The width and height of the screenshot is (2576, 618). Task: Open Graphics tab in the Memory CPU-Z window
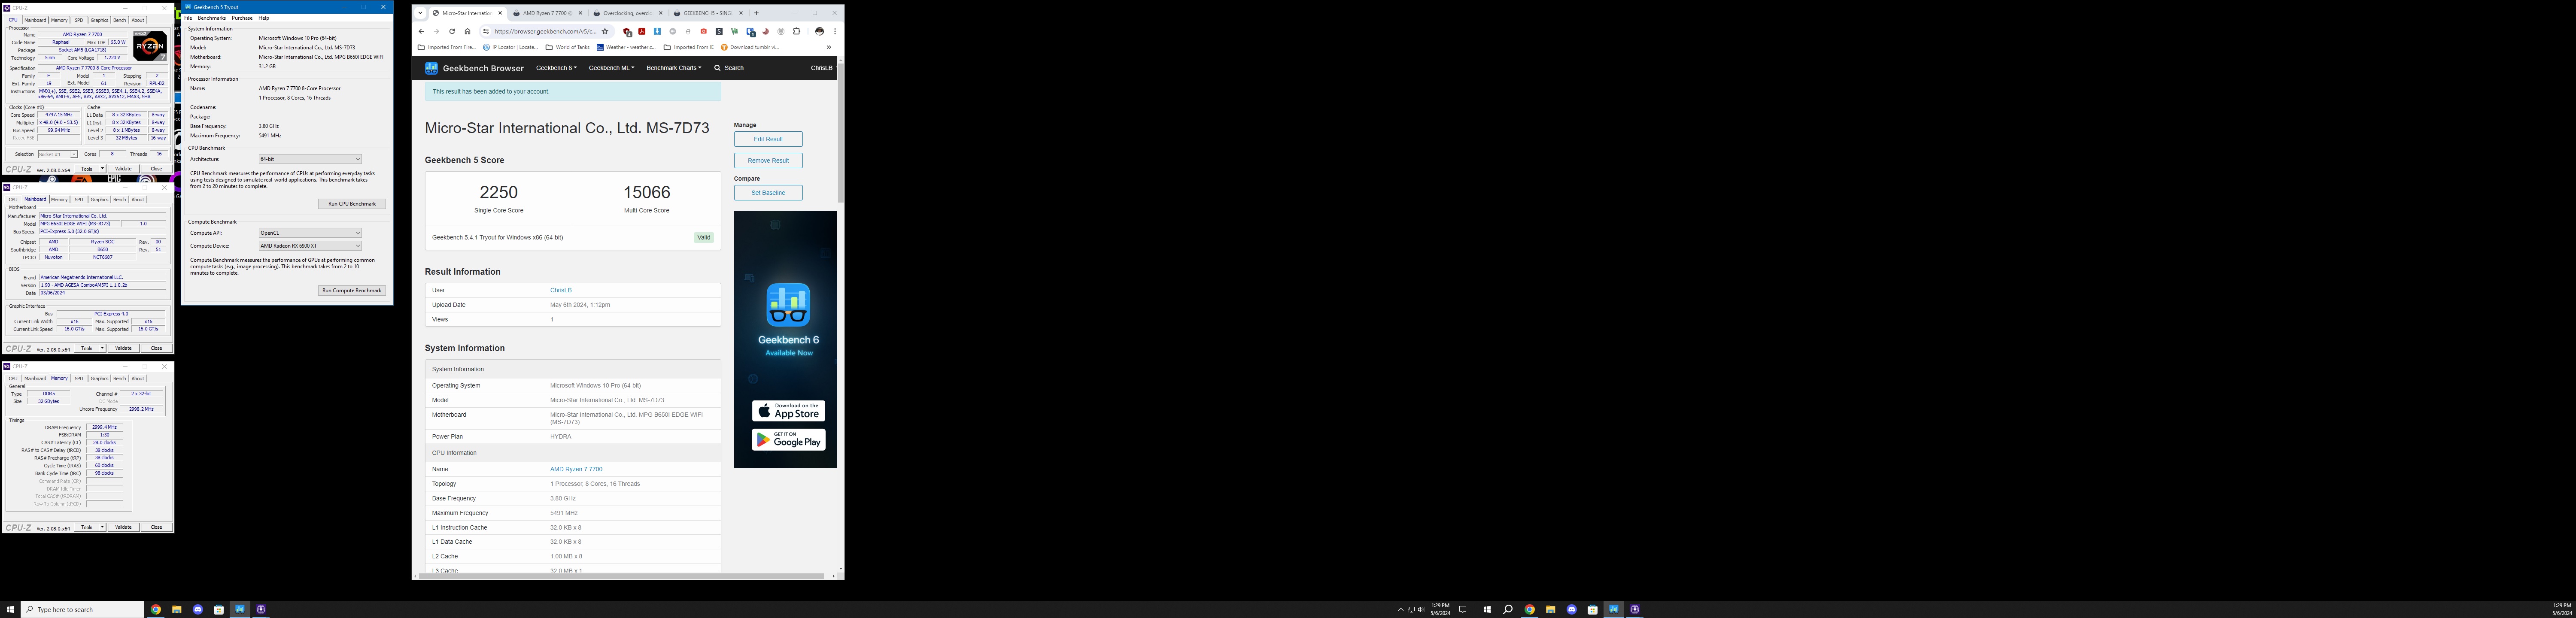tap(99, 378)
